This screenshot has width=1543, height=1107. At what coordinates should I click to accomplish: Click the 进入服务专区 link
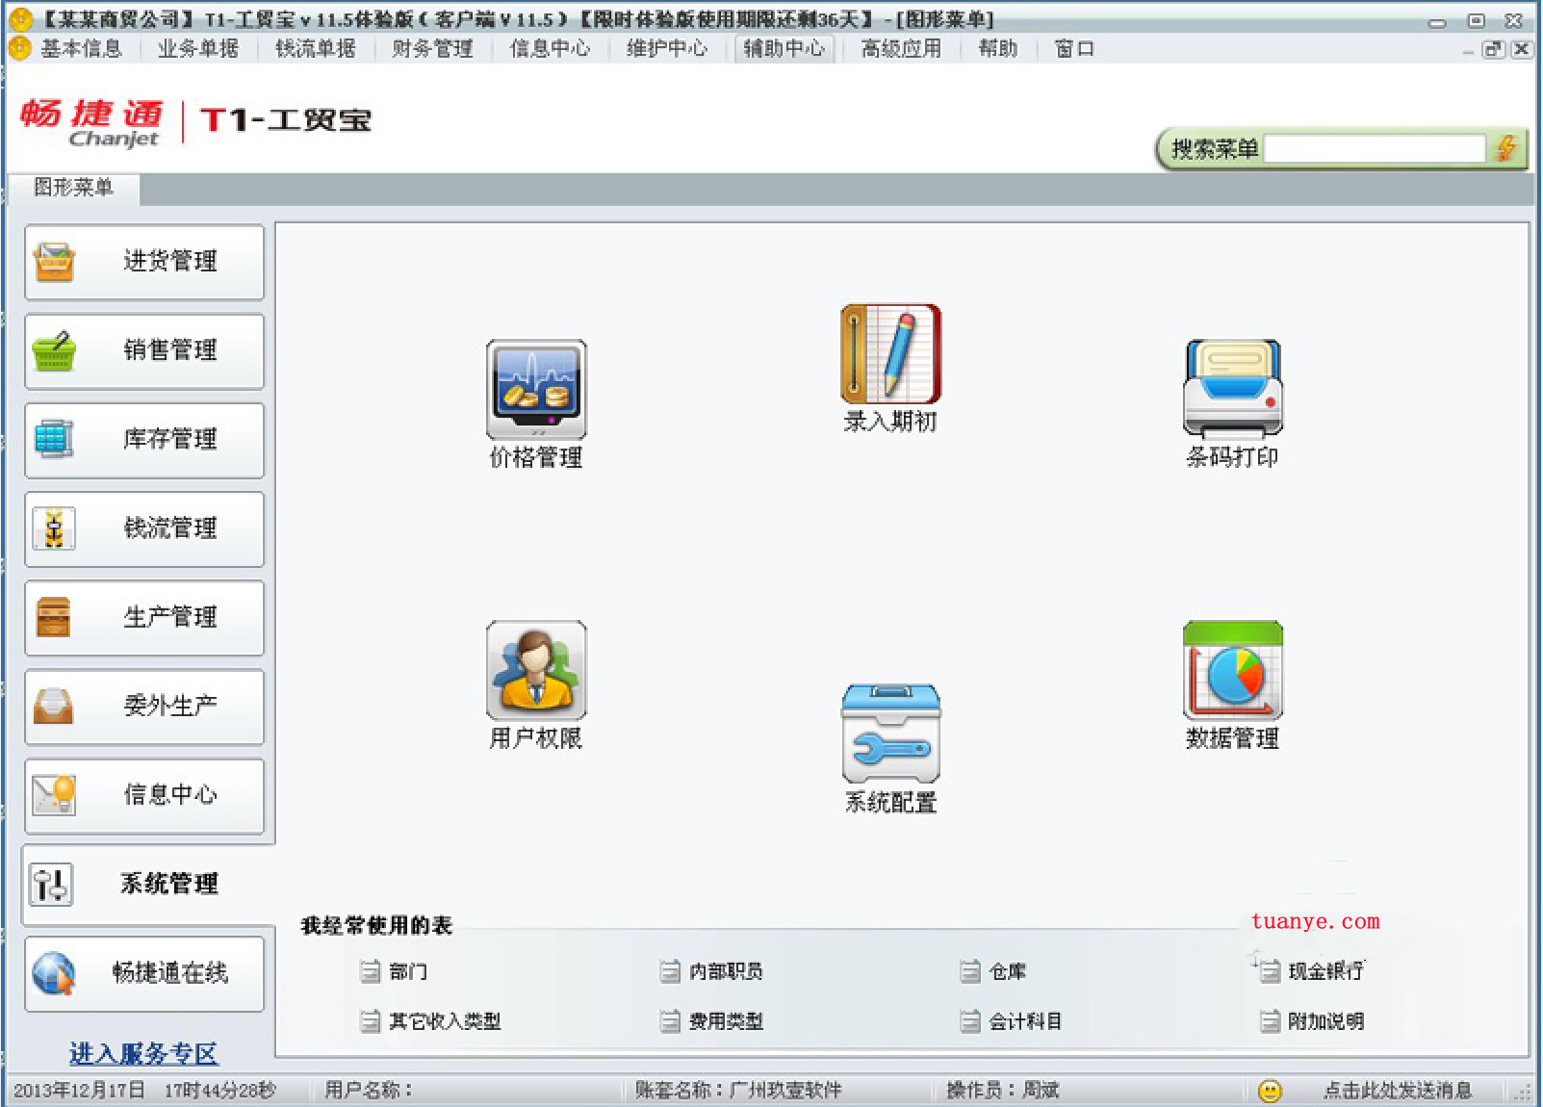tap(143, 1053)
